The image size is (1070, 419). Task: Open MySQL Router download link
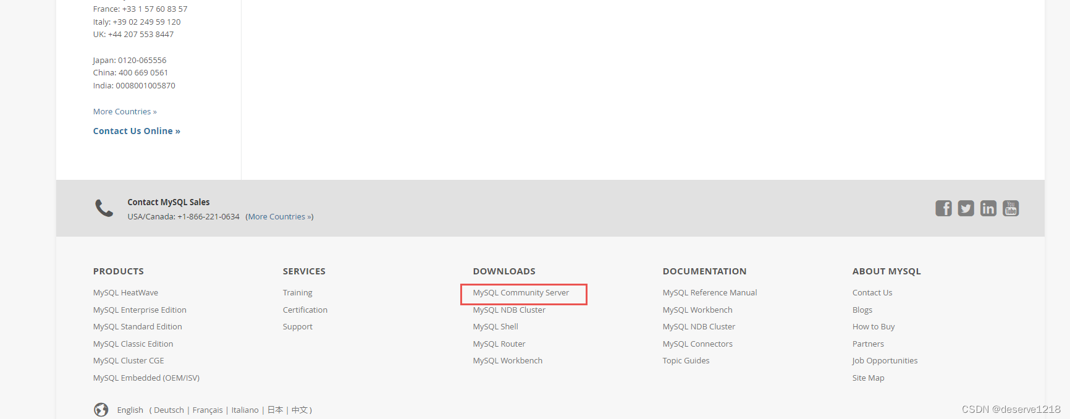(499, 344)
